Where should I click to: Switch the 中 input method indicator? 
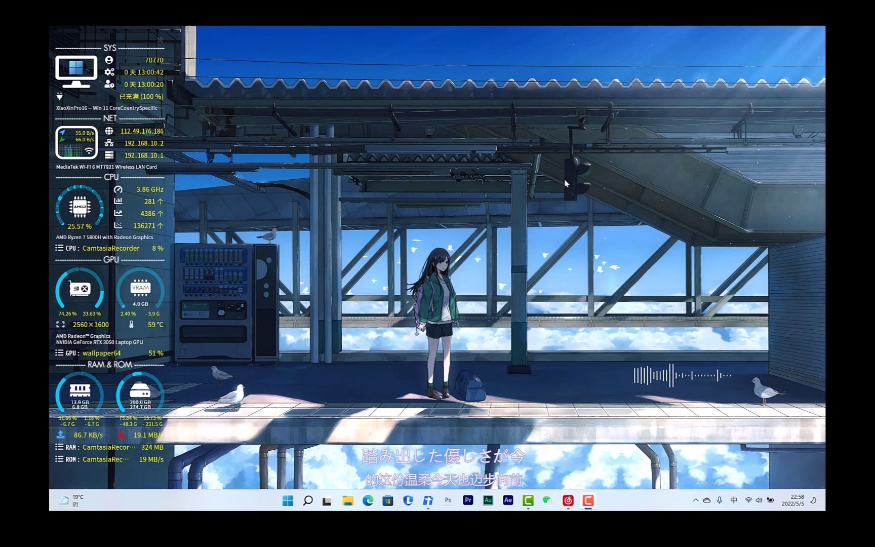point(734,500)
